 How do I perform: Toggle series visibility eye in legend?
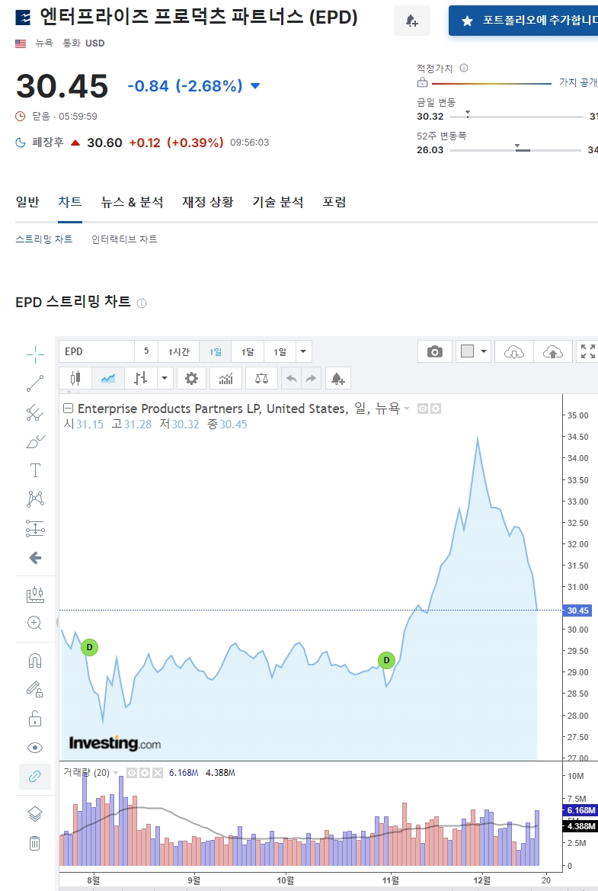click(423, 409)
